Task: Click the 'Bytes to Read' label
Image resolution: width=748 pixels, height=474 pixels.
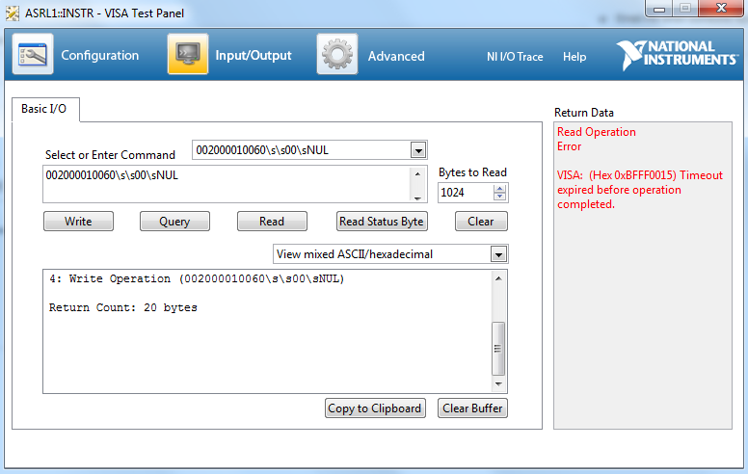Action: pyautogui.click(x=472, y=172)
